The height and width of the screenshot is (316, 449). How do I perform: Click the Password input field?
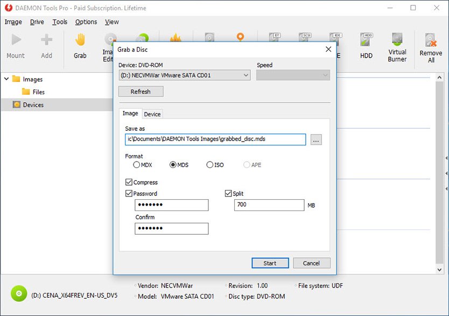tap(172, 205)
